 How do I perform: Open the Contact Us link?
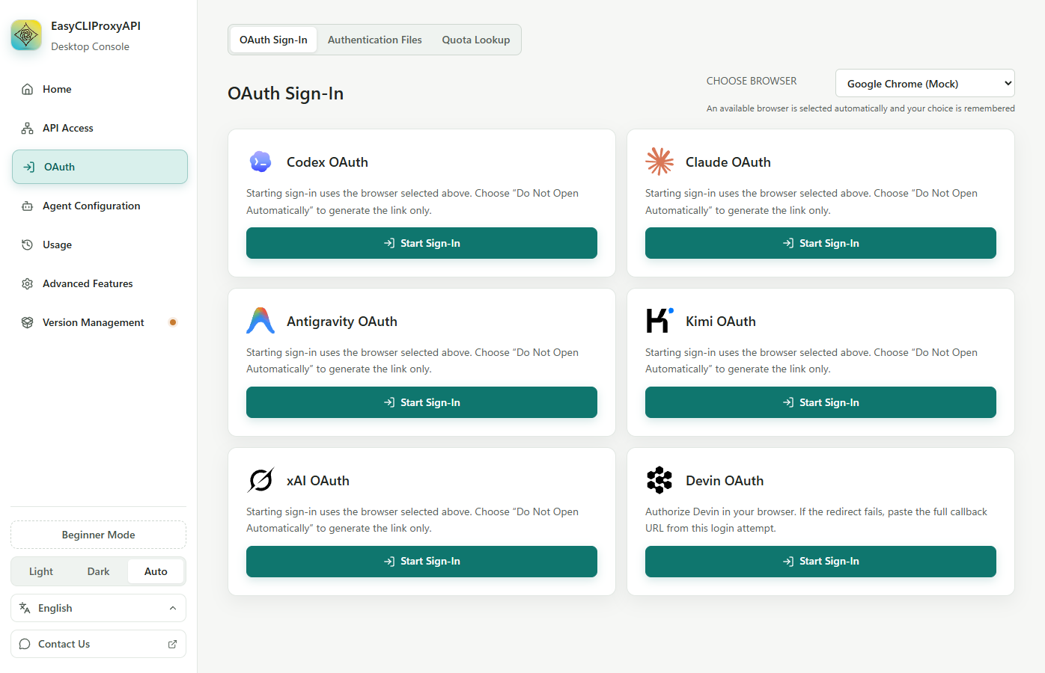pos(98,644)
